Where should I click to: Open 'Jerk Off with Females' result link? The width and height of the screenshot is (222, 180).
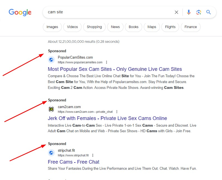pos(107,118)
